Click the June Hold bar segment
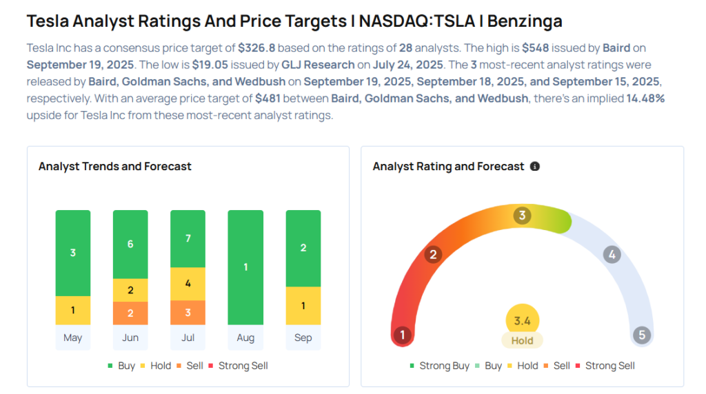This screenshot has height=394, width=706. 130,290
